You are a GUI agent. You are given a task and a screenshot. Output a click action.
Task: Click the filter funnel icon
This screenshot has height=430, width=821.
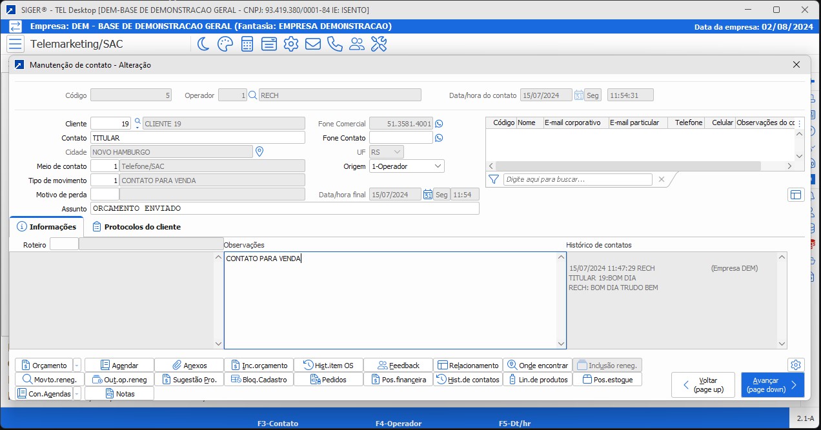point(494,179)
